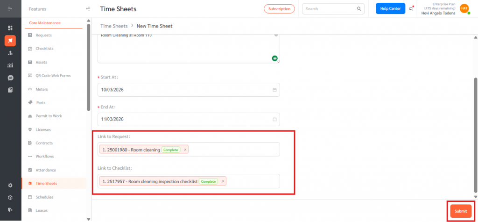Open the HAT user avatar
This screenshot has height=222, width=478.
(x=464, y=8)
